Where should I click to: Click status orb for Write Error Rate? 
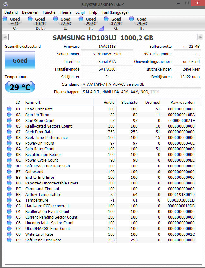(x=9, y=234)
